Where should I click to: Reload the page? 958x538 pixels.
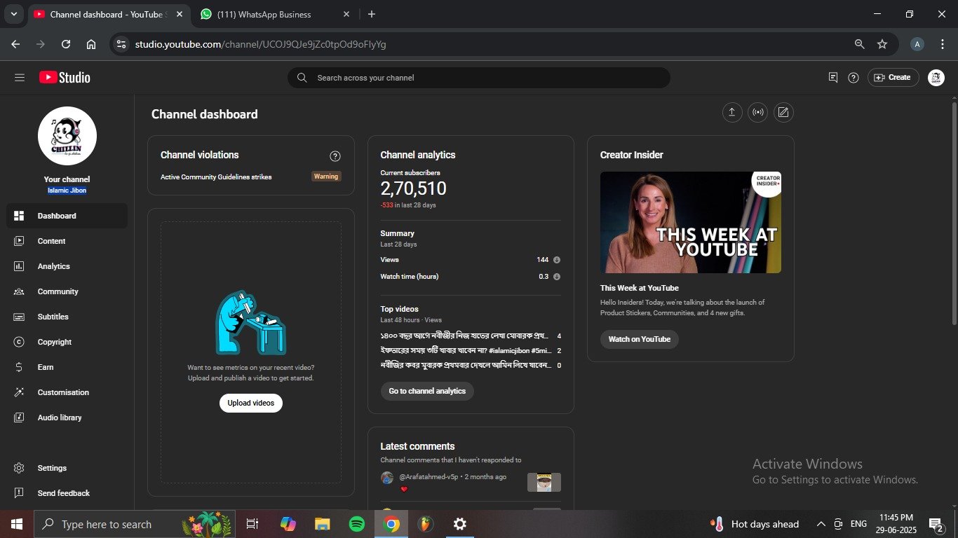(x=66, y=44)
